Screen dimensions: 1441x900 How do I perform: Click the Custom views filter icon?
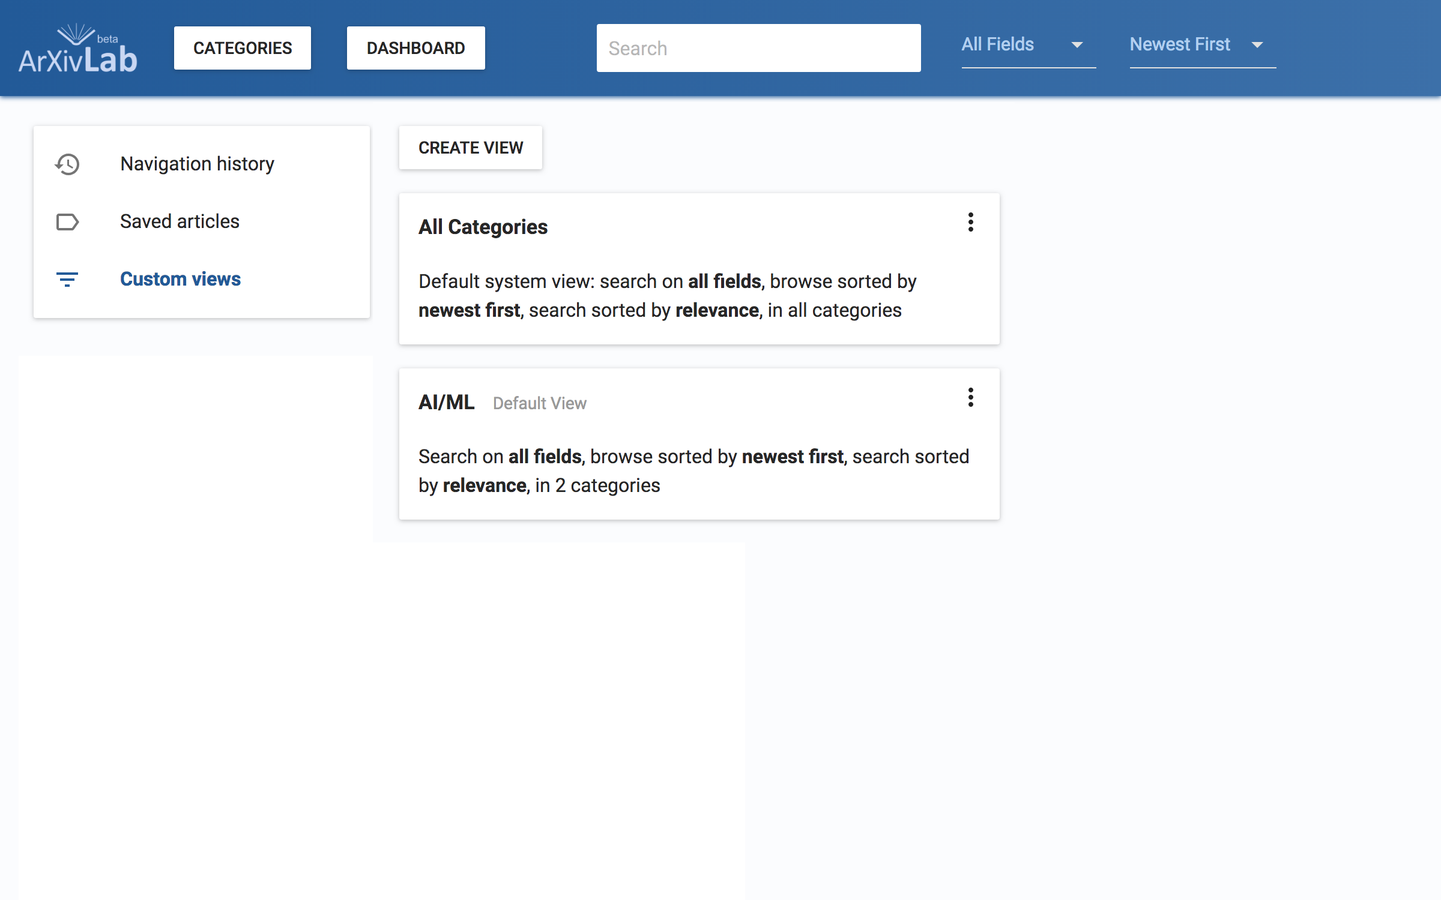click(67, 280)
